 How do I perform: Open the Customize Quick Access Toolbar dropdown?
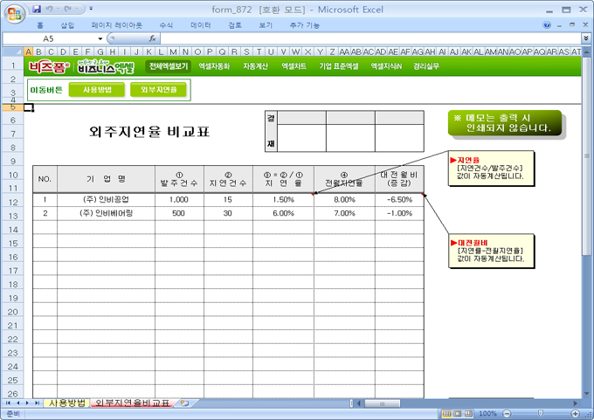(92, 9)
